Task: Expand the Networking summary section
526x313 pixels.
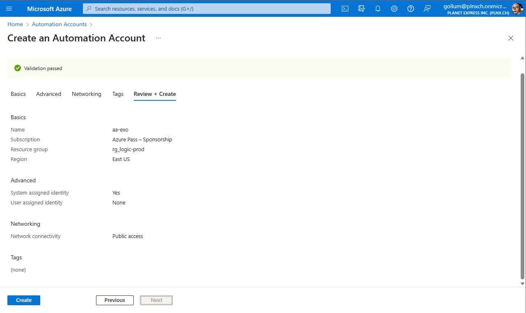Action: [x=25, y=224]
